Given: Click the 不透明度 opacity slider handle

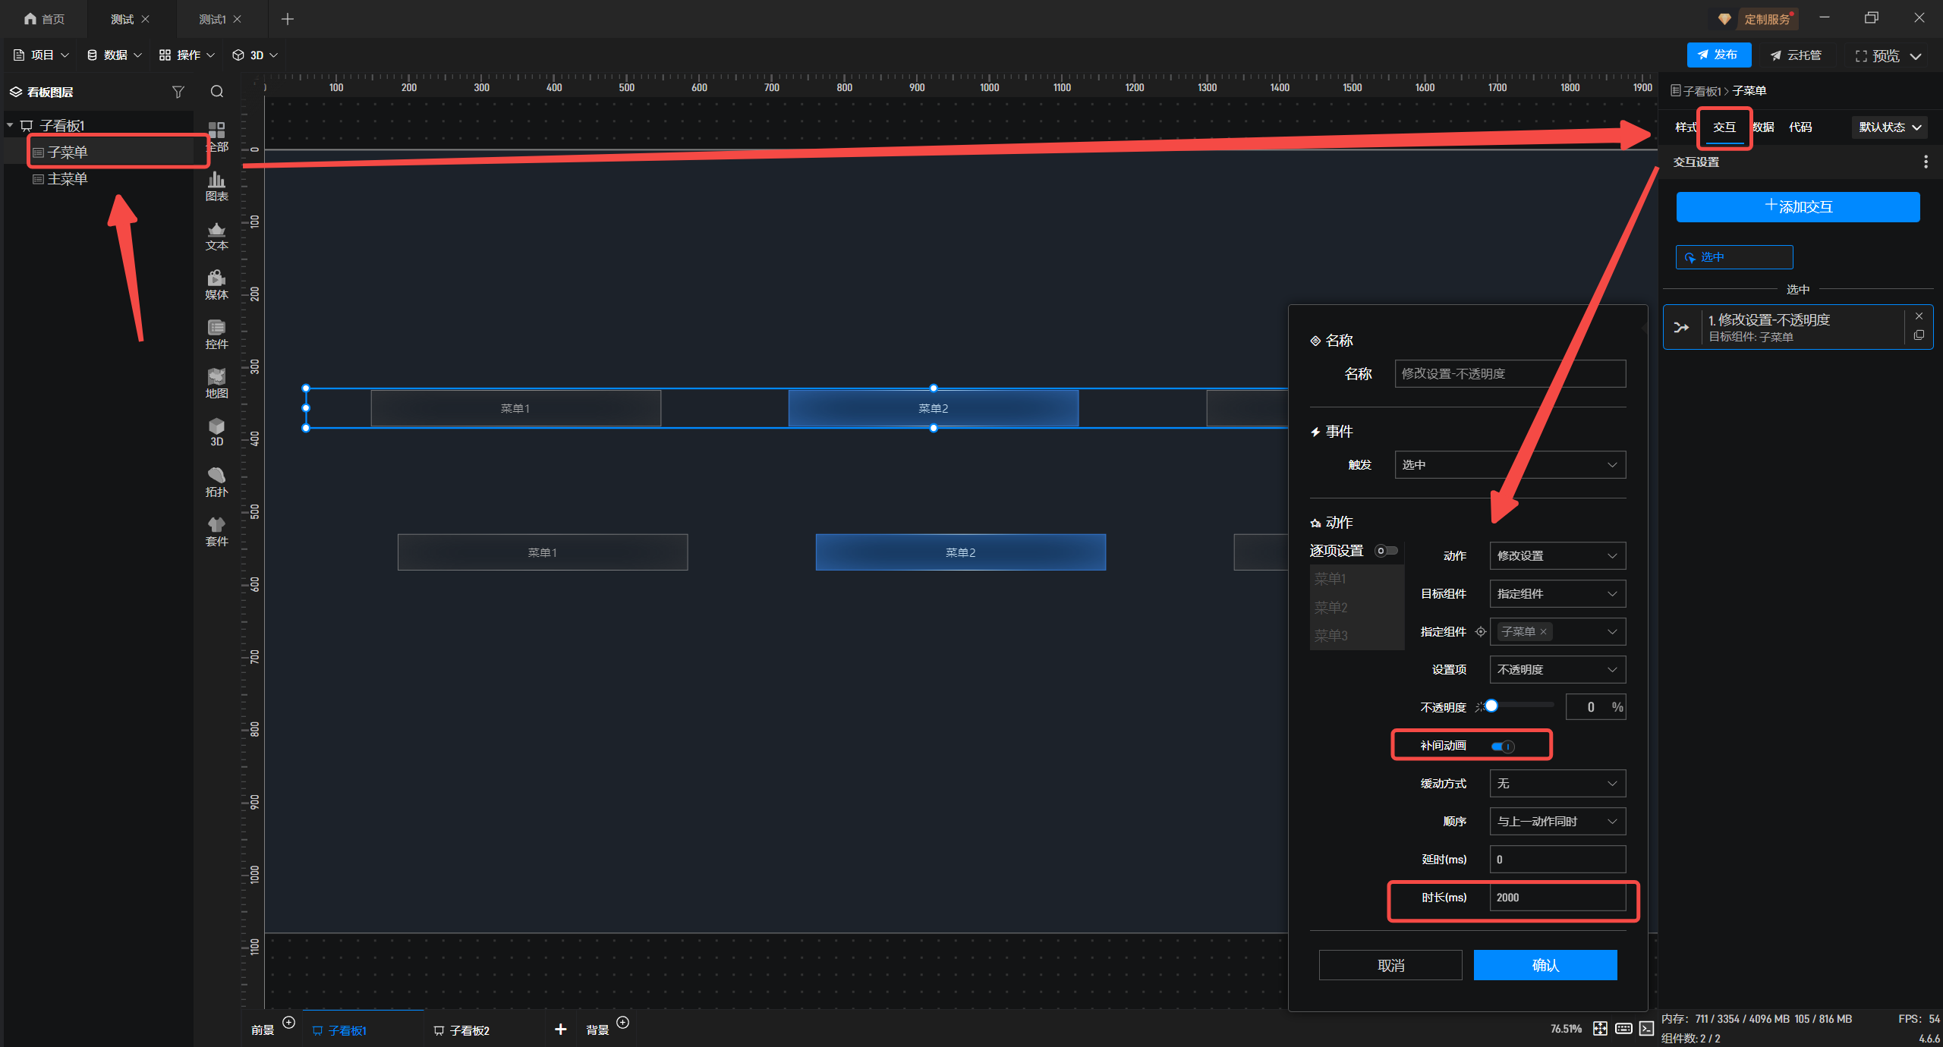Looking at the screenshot, I should [1491, 706].
